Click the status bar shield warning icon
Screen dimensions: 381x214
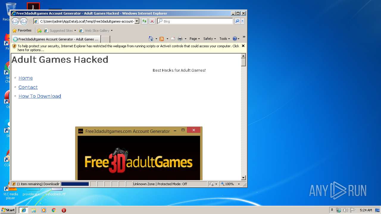(13, 184)
